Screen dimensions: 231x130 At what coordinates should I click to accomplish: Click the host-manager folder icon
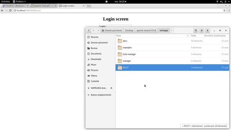[x=120, y=54]
